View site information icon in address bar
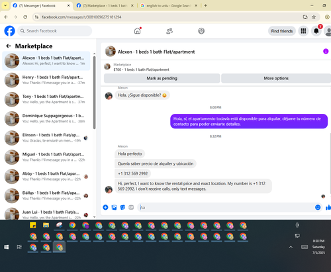Image resolution: width=331 pixels, height=272 pixels. click(36, 17)
